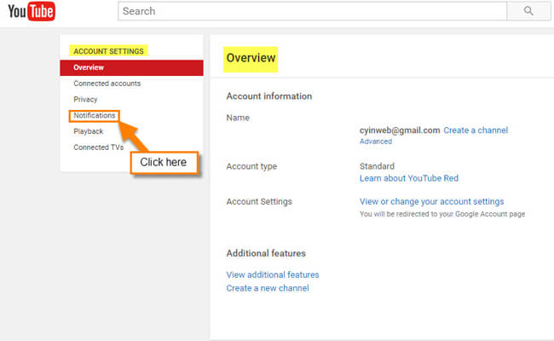Click Create a new channel link
Image resolution: width=554 pixels, height=341 pixels.
[268, 288]
